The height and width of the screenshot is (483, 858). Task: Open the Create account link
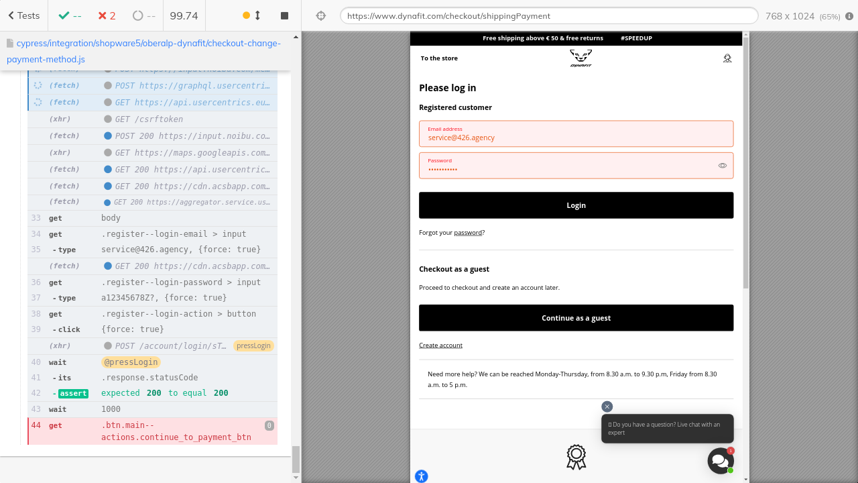coord(440,345)
